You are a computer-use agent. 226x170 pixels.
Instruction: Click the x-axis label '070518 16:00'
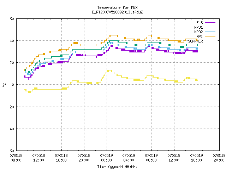[x=61, y=158]
